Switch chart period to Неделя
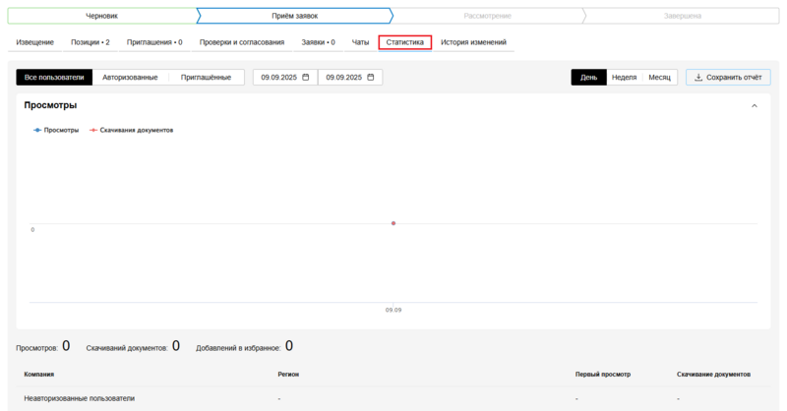The width and height of the screenshot is (787, 411). (624, 77)
